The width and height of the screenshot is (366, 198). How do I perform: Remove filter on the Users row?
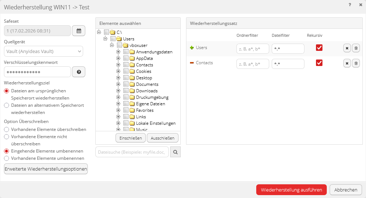[347, 48]
